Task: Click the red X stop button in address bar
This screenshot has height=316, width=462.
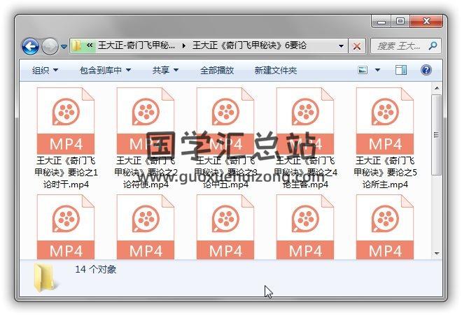Action: click(x=357, y=46)
